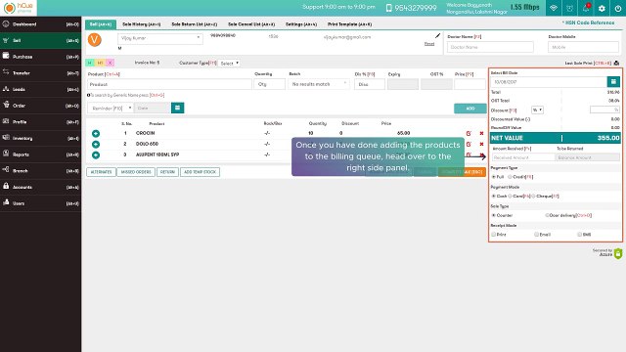
Task: Select Credit payment type
Action: [510, 177]
